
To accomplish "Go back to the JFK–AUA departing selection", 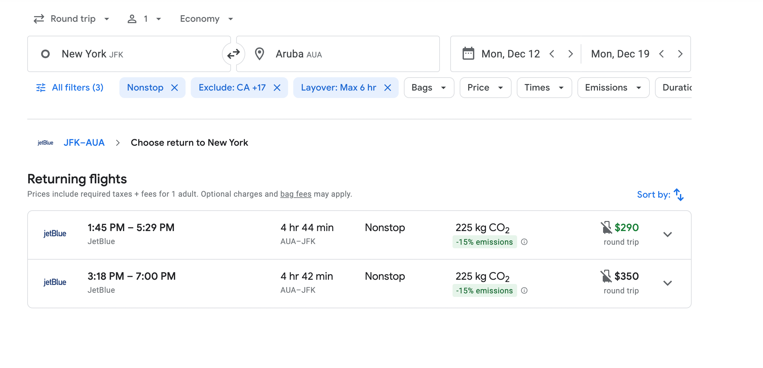I will coord(84,143).
